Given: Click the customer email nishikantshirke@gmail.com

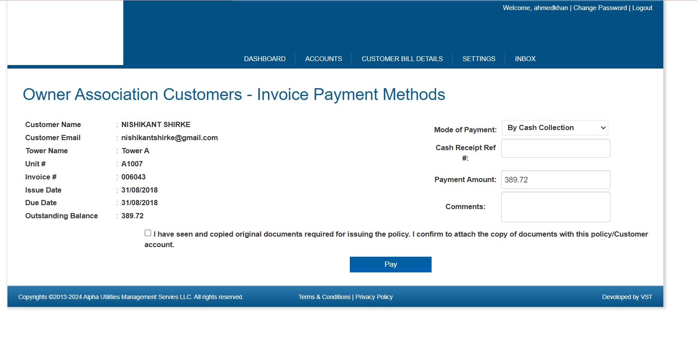Looking at the screenshot, I should tap(169, 138).
